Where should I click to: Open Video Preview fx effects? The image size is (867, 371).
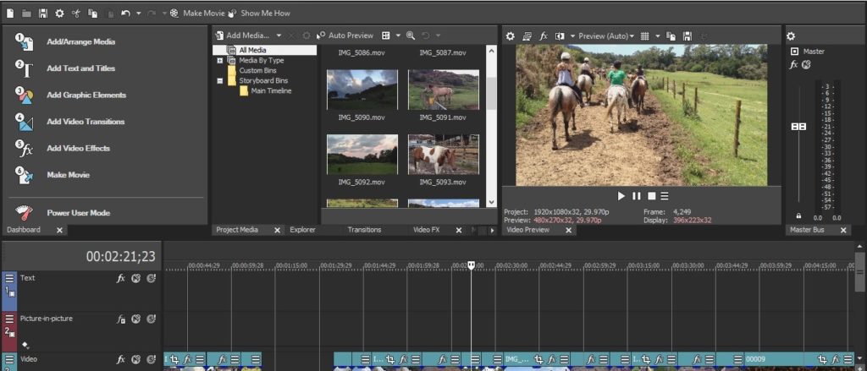[544, 36]
